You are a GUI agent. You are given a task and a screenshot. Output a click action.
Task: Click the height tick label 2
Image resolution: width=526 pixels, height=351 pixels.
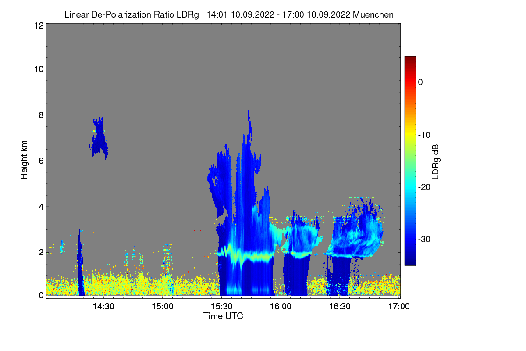click(40, 252)
